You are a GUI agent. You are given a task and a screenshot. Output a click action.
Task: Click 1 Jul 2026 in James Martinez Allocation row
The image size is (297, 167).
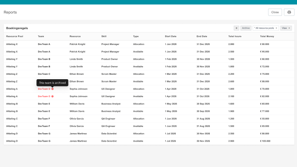coord(170,134)
